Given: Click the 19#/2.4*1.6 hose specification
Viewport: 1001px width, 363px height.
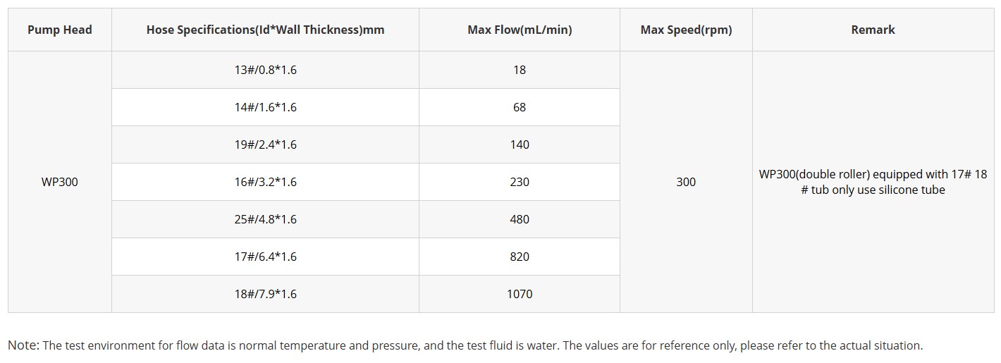Looking at the screenshot, I should [x=265, y=144].
